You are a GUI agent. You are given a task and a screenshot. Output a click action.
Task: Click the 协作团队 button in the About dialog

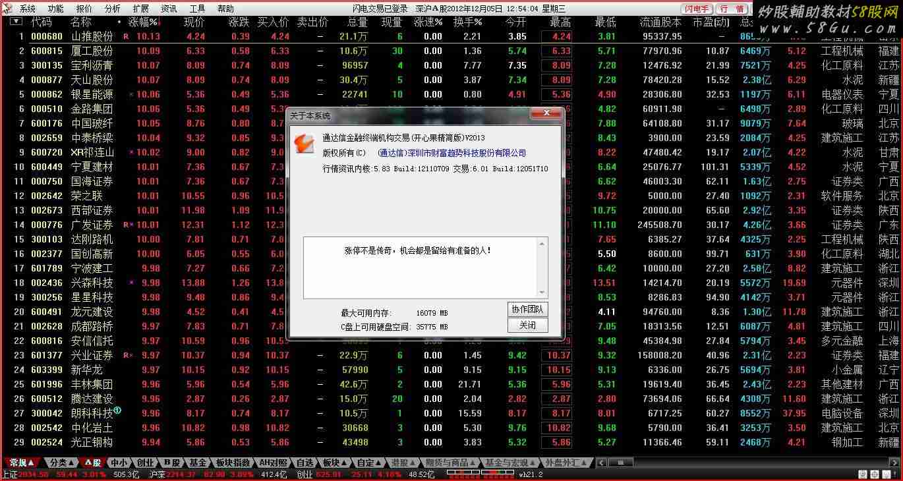[528, 310]
